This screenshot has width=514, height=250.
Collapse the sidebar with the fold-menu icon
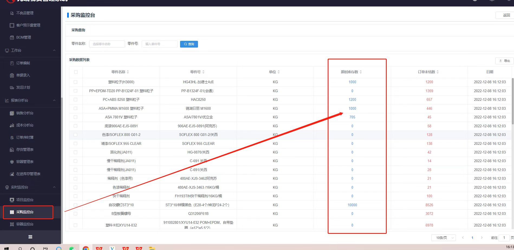coord(30,237)
